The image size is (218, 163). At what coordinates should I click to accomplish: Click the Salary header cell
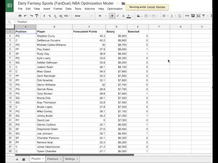pos(116,31)
